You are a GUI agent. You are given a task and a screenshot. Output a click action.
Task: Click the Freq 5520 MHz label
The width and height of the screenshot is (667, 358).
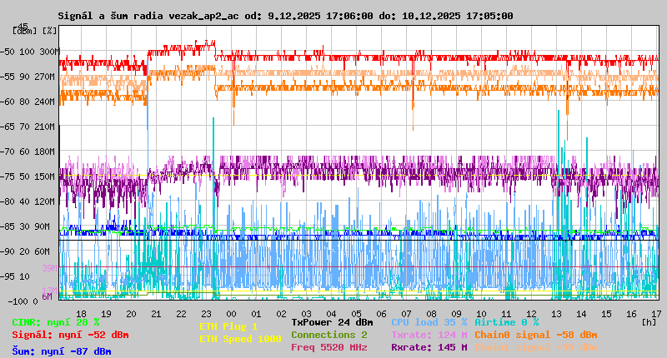tap(328, 347)
